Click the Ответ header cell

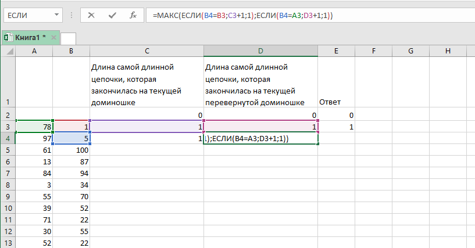pyautogui.click(x=337, y=102)
